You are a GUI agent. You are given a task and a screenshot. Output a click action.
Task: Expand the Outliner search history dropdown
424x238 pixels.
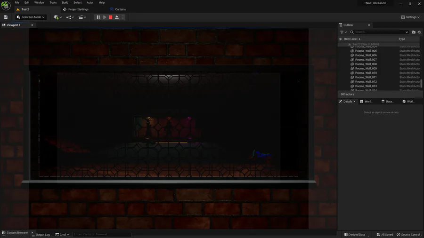pos(407,32)
